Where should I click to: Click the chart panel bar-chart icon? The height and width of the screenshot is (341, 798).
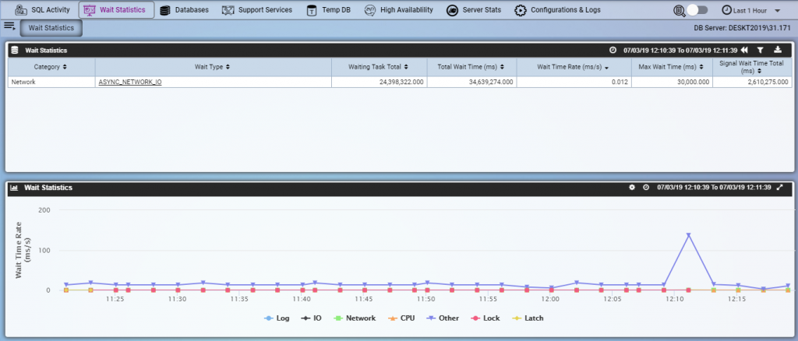click(x=14, y=188)
